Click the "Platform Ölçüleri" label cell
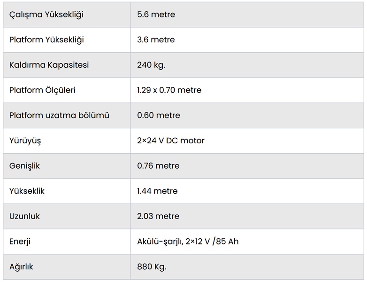 pos(42,90)
